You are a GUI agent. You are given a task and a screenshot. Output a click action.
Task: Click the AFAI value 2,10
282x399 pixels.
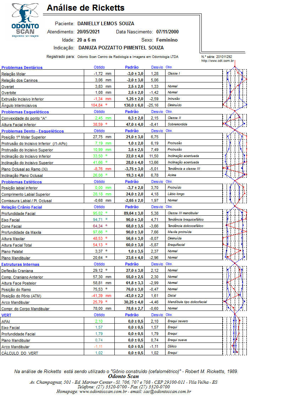[99, 321]
